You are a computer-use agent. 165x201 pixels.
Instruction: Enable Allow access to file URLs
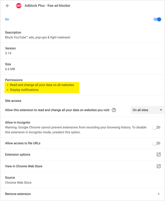pos(156,143)
